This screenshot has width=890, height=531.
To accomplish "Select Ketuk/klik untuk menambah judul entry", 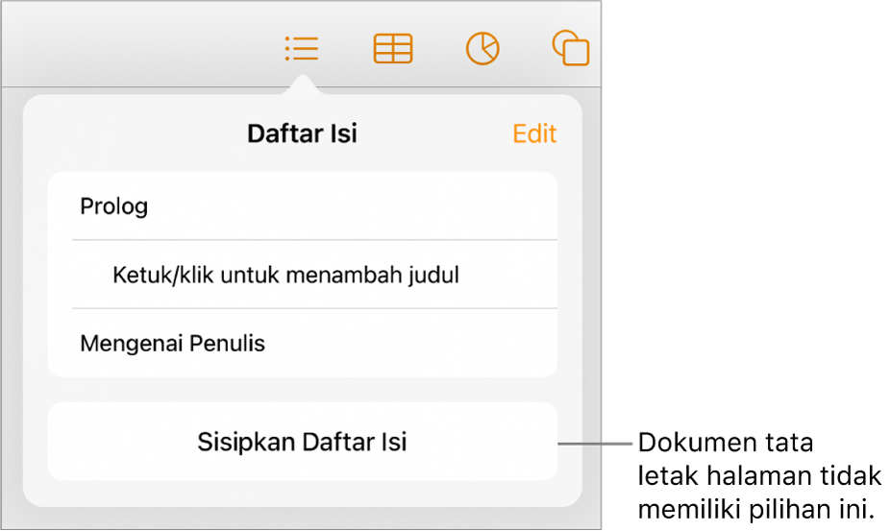I will (x=303, y=275).
